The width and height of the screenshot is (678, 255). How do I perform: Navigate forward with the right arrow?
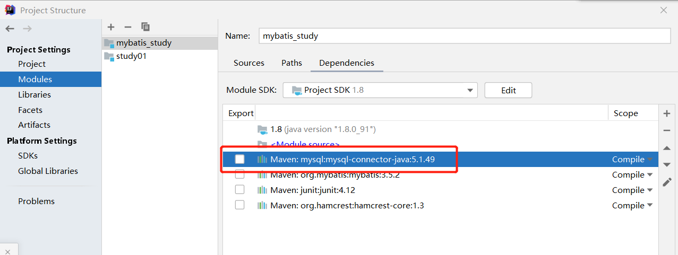tap(28, 29)
